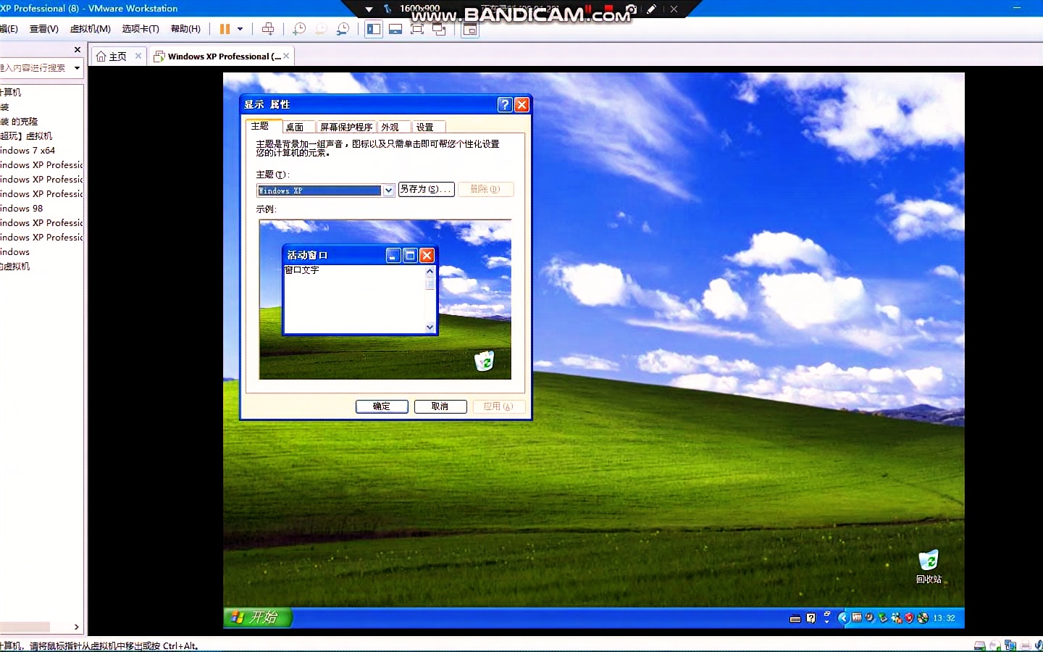1043x652 pixels.
Task: Collapse tray icons with the round arrow
Action: pos(843,618)
